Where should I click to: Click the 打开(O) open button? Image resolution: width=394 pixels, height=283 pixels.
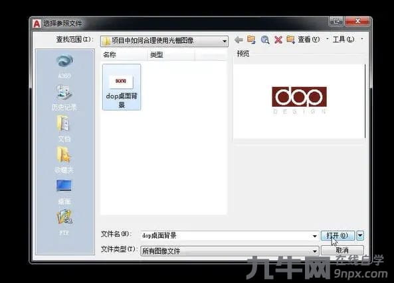coord(338,236)
